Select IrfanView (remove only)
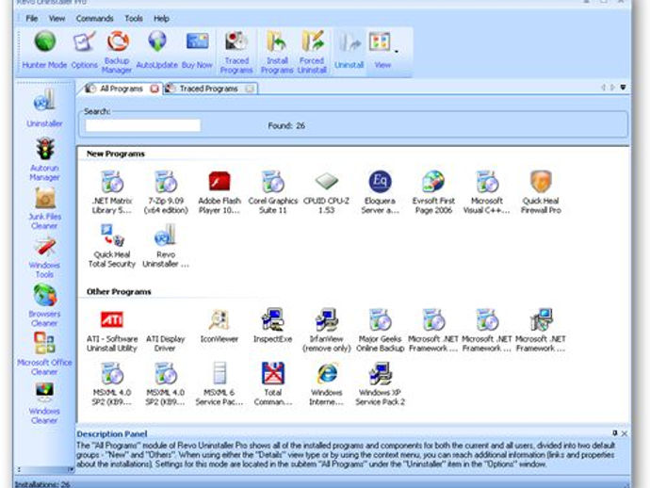 coord(326,331)
